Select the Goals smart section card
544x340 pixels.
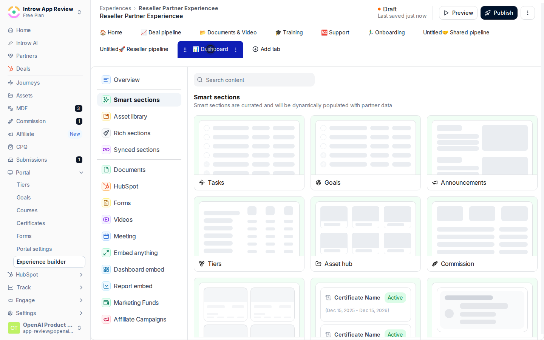tap(366, 153)
